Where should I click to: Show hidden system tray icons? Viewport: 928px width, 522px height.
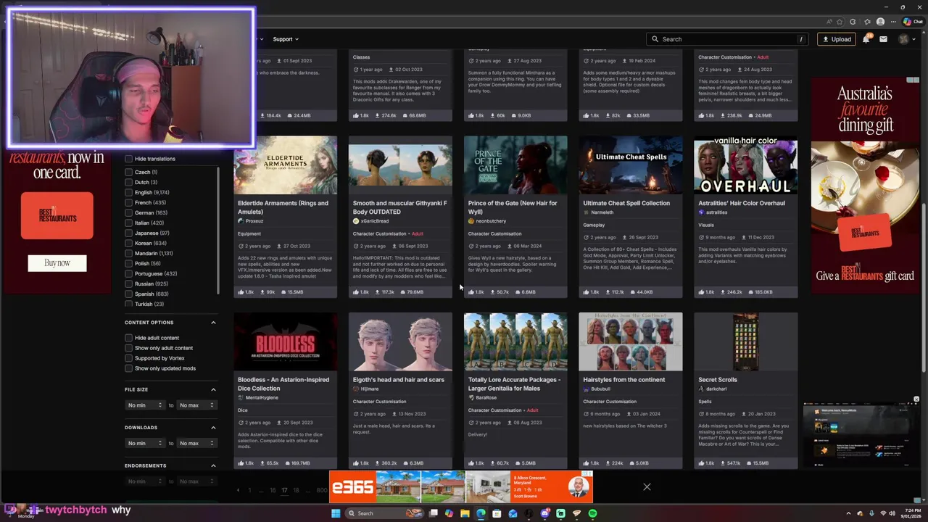coord(847,513)
